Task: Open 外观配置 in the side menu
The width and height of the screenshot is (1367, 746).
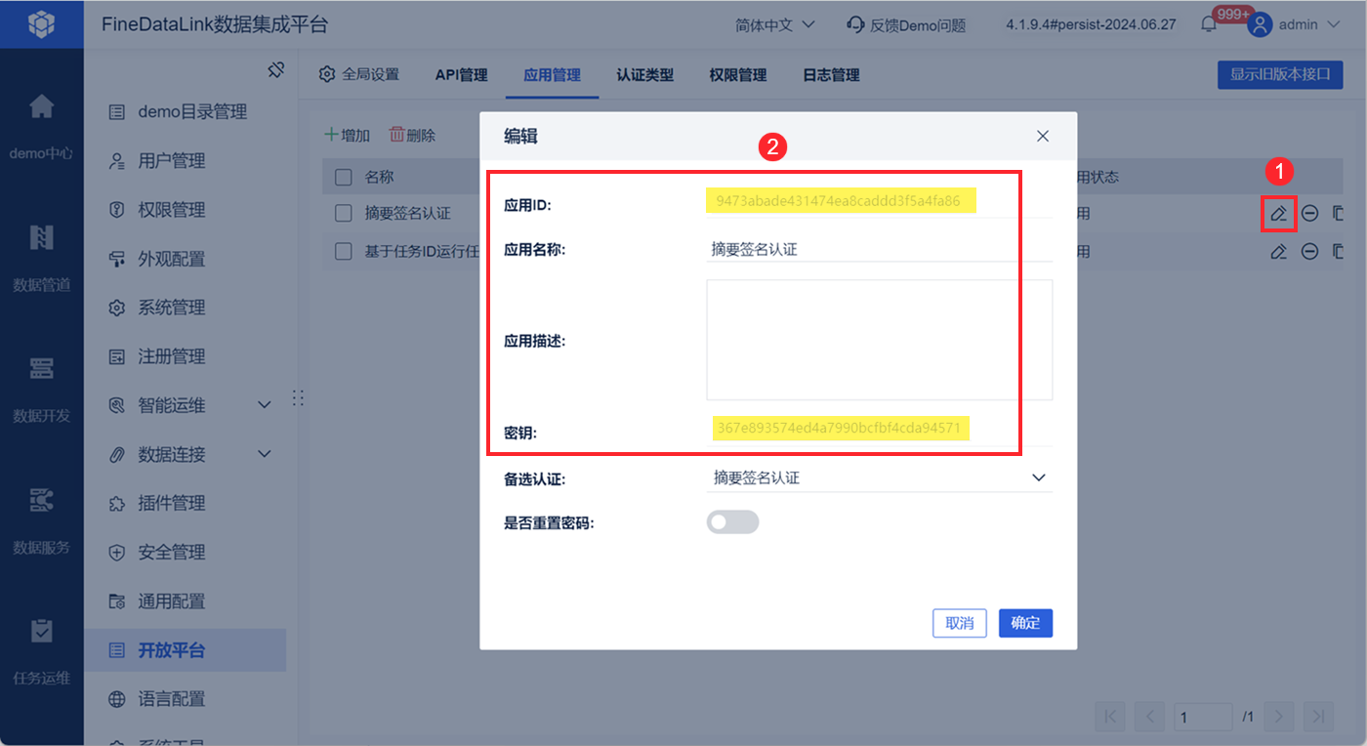Action: click(186, 259)
